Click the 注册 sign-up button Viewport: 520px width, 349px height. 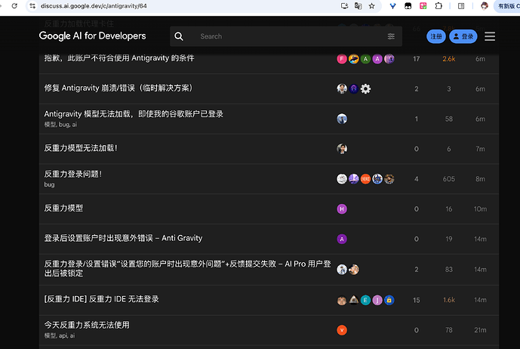point(435,36)
